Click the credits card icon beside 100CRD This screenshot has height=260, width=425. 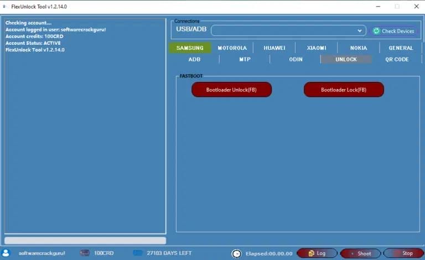click(85, 253)
